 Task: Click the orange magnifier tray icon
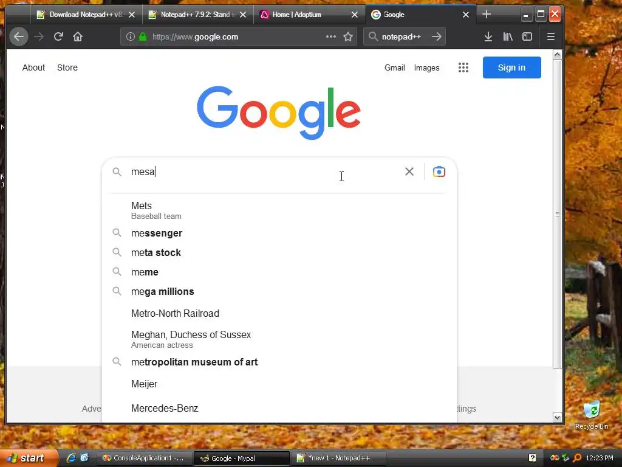click(577, 458)
